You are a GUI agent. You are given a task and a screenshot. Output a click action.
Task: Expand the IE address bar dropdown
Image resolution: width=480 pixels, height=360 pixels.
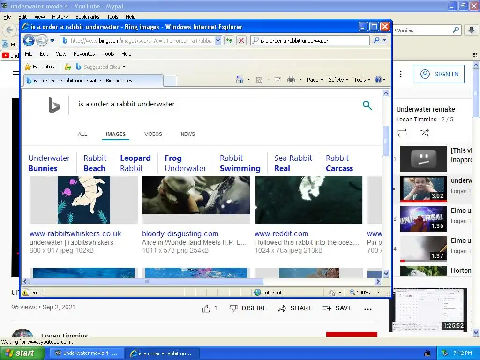[x=218, y=40]
